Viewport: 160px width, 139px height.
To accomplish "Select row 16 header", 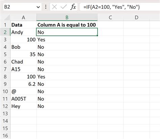I will pyautogui.click(x=5, y=136).
